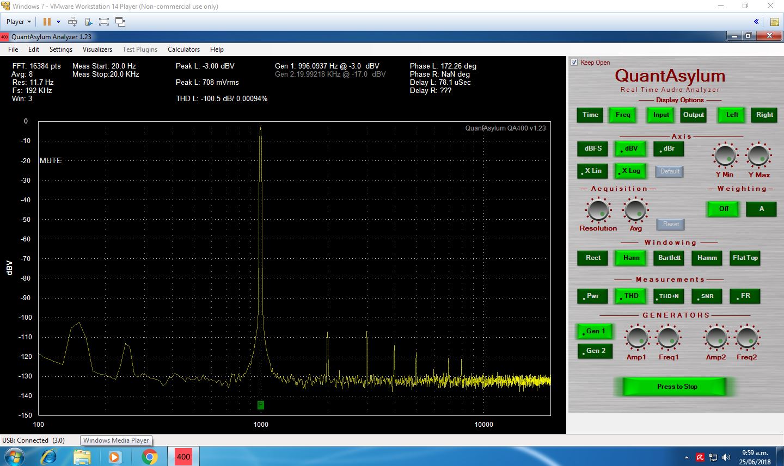Select the Hann window function
Screen dimensions: 784x466
coord(630,258)
